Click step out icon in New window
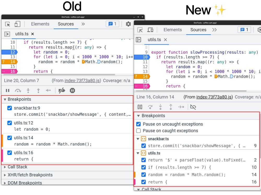The height and width of the screenshot is (195, 261). [171, 107]
